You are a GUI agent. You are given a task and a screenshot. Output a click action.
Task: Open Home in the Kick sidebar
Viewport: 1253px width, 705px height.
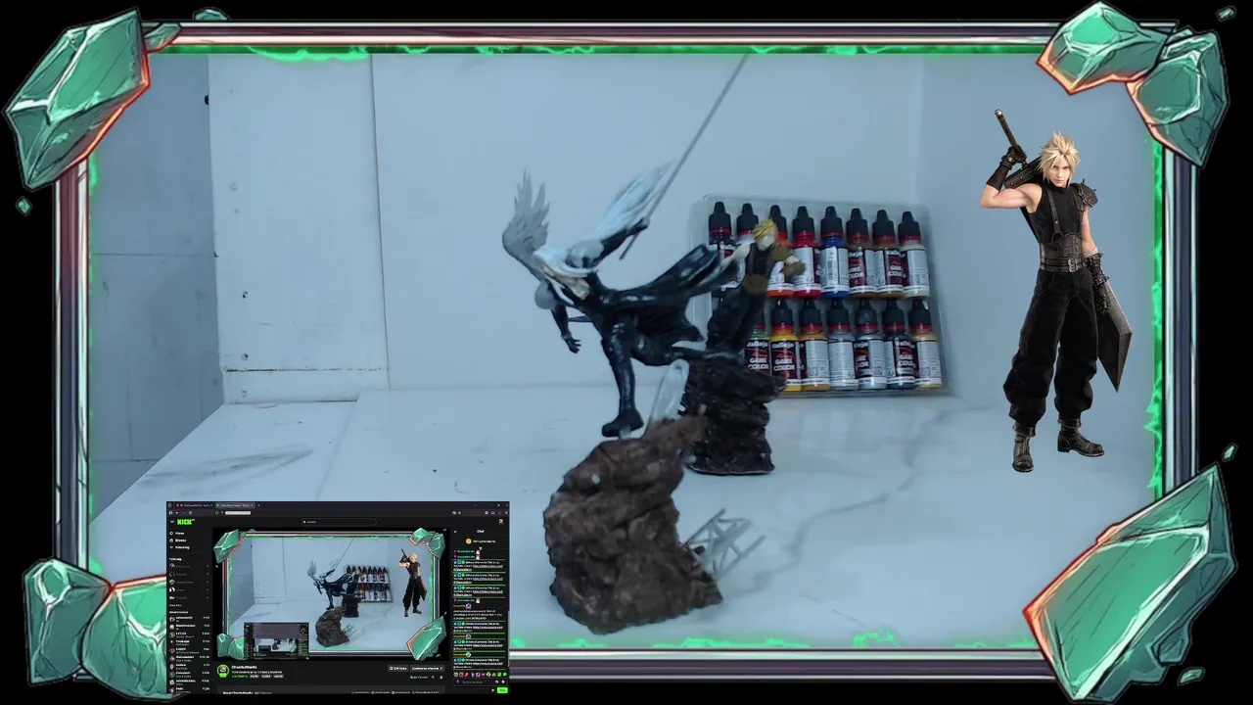(x=178, y=534)
